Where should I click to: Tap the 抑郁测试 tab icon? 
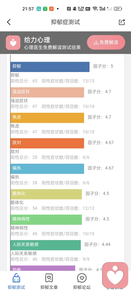(16, 278)
